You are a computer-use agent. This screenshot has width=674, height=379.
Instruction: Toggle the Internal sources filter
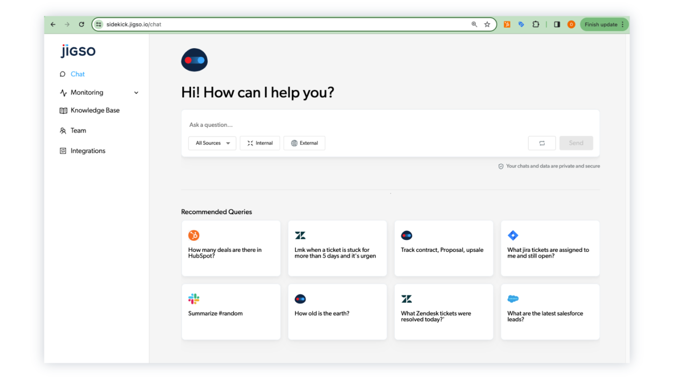[x=260, y=143]
